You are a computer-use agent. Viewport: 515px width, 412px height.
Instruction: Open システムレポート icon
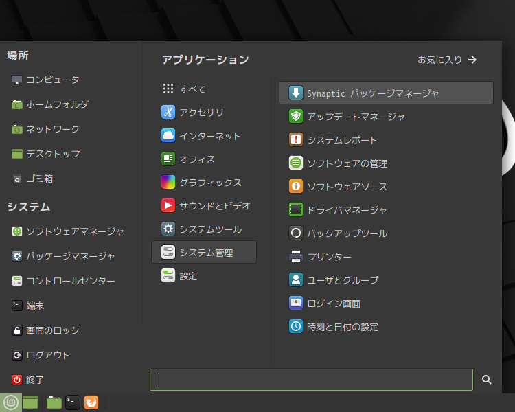pyautogui.click(x=296, y=139)
